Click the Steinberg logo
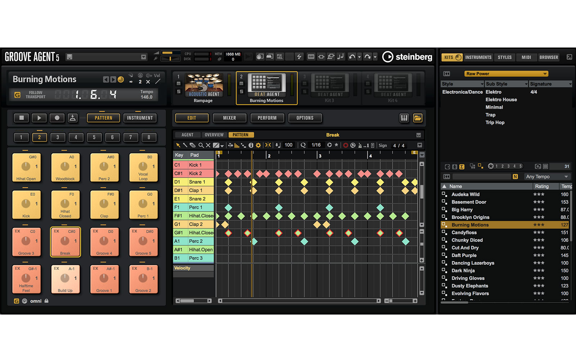This screenshot has width=576, height=362. 407,57
